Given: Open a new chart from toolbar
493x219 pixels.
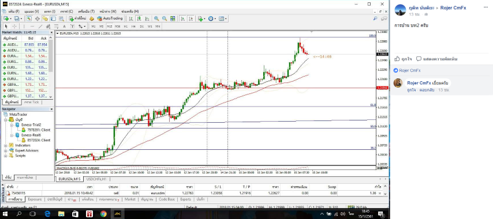Looking at the screenshot, I should pyautogui.click(x=6, y=18).
